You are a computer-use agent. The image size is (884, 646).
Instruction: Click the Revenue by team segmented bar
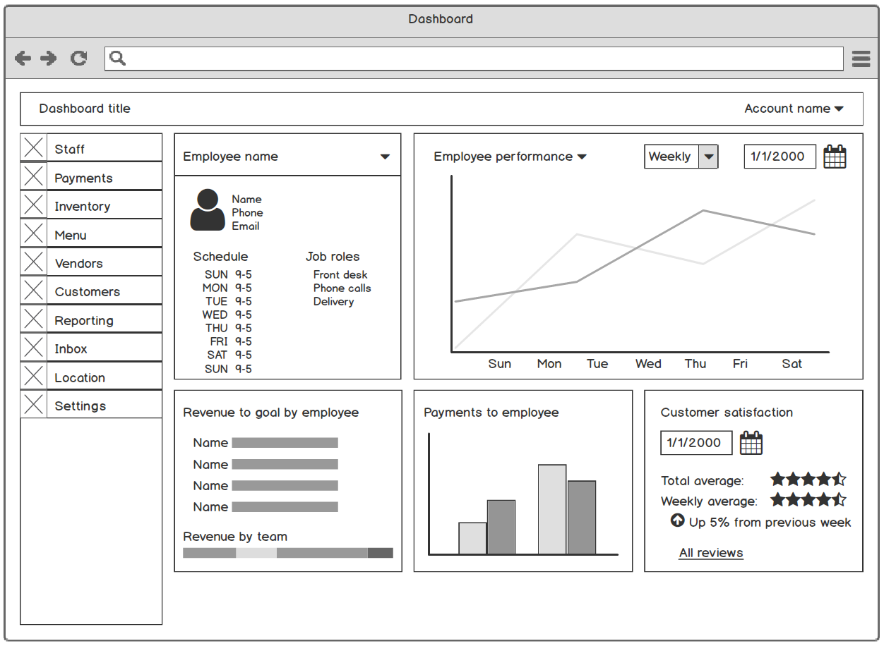pyautogui.click(x=288, y=553)
